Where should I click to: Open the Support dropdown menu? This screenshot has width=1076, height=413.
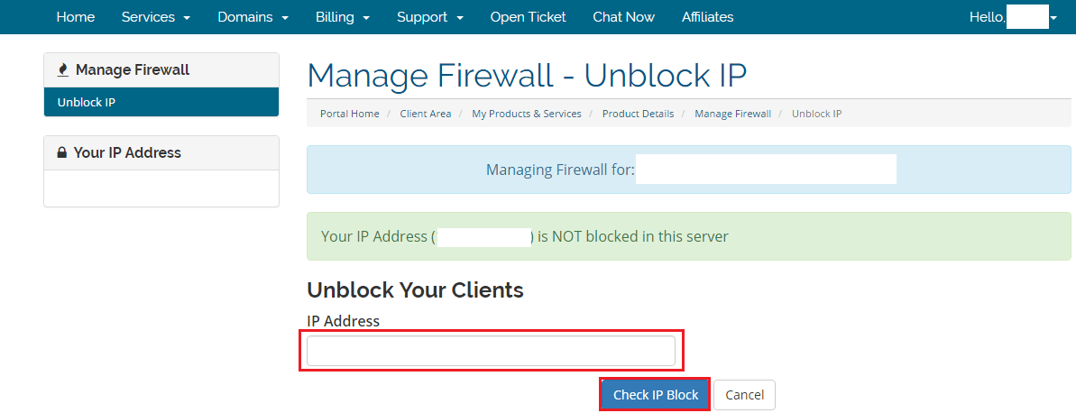[430, 17]
